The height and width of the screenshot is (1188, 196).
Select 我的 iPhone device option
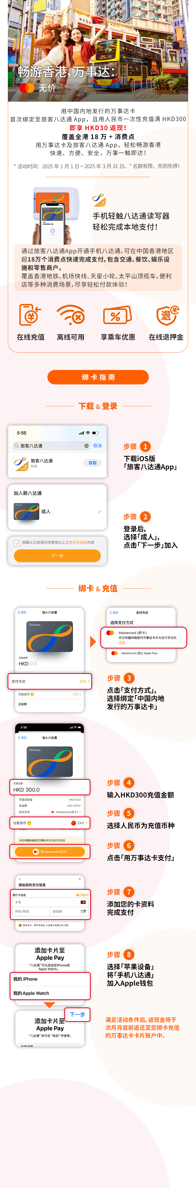(50, 979)
